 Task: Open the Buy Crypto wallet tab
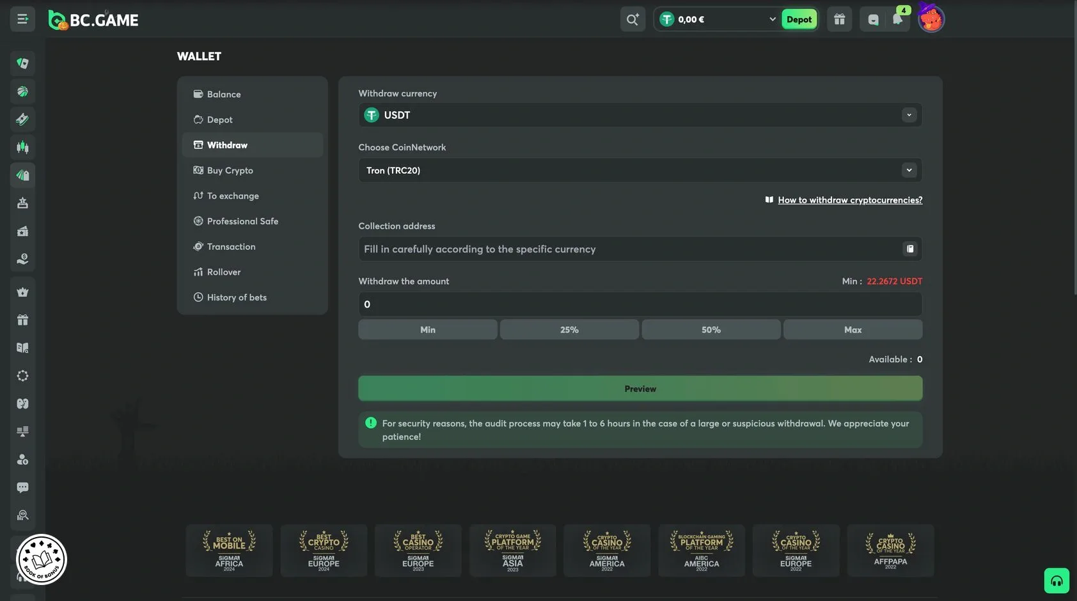253,171
